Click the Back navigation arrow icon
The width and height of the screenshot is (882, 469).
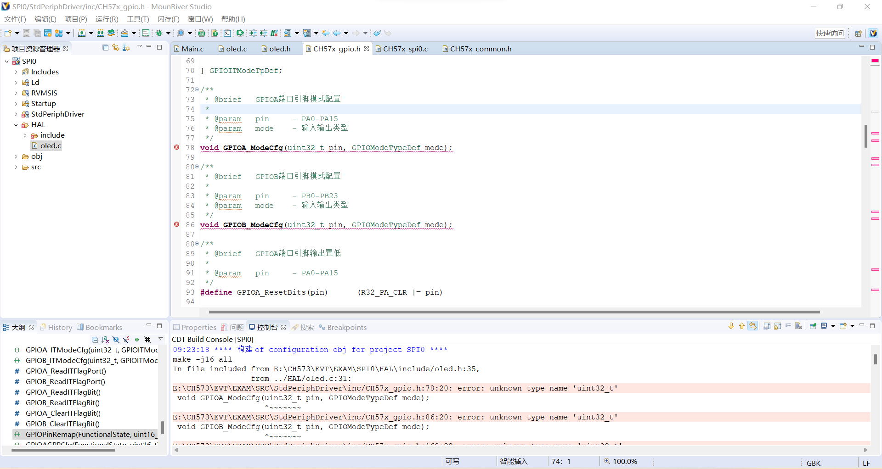click(337, 33)
